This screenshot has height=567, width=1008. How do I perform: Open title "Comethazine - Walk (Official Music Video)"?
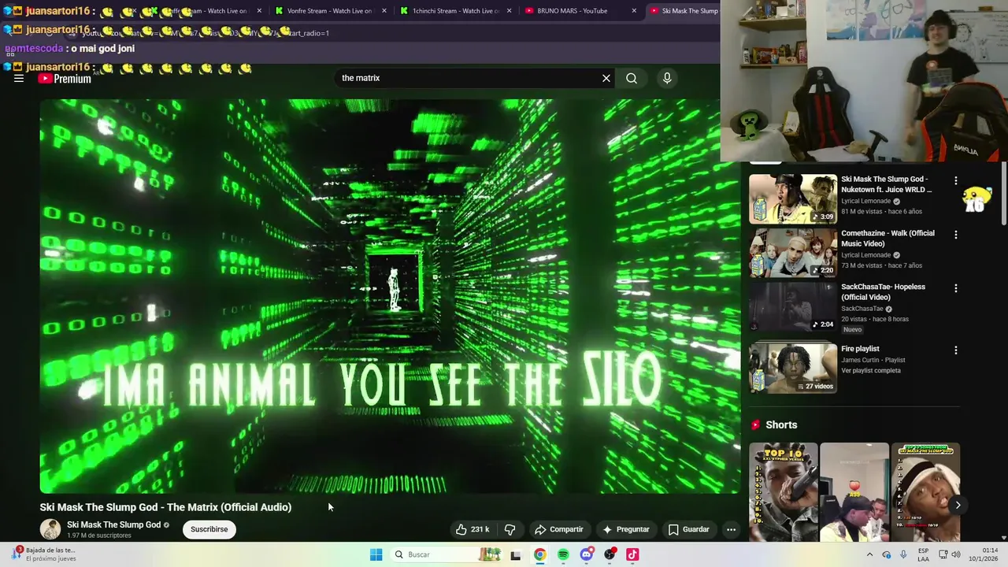[x=888, y=238]
